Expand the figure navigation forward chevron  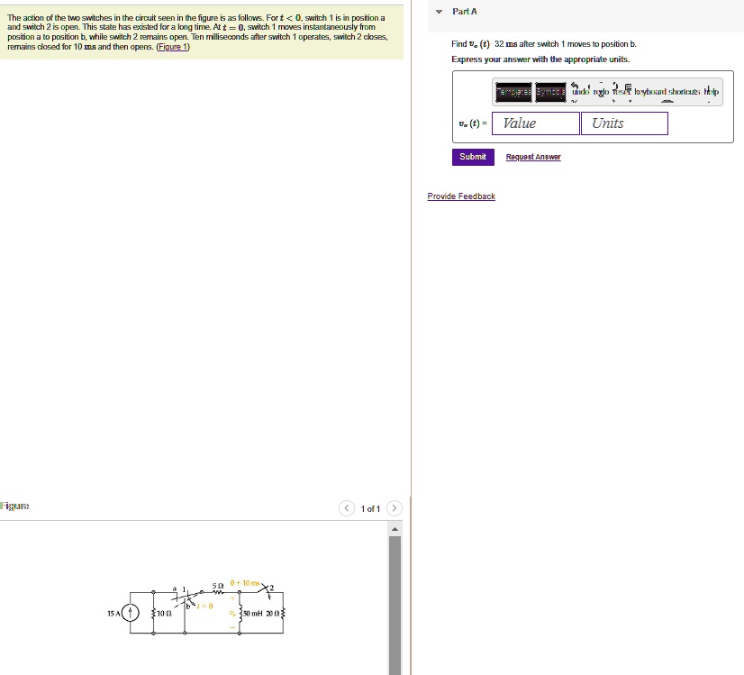[x=395, y=507]
